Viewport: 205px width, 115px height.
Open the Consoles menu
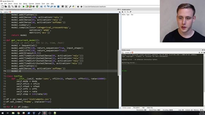(x=31, y=4)
